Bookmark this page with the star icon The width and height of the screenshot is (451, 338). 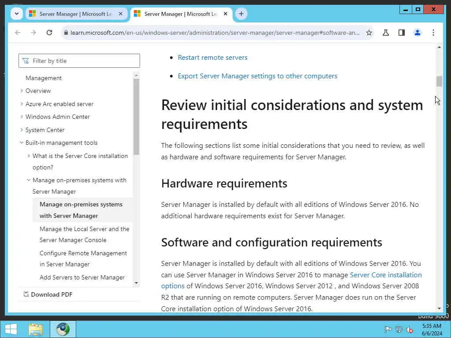tap(369, 33)
